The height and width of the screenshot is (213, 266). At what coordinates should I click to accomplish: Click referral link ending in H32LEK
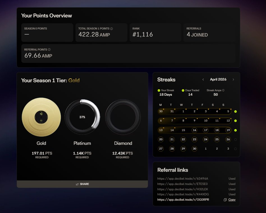click(x=183, y=189)
